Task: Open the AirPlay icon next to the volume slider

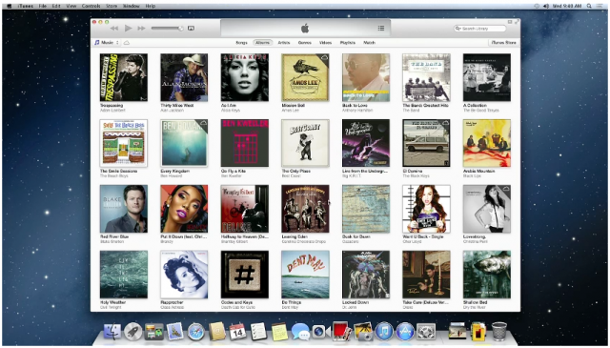Action: click(x=191, y=28)
